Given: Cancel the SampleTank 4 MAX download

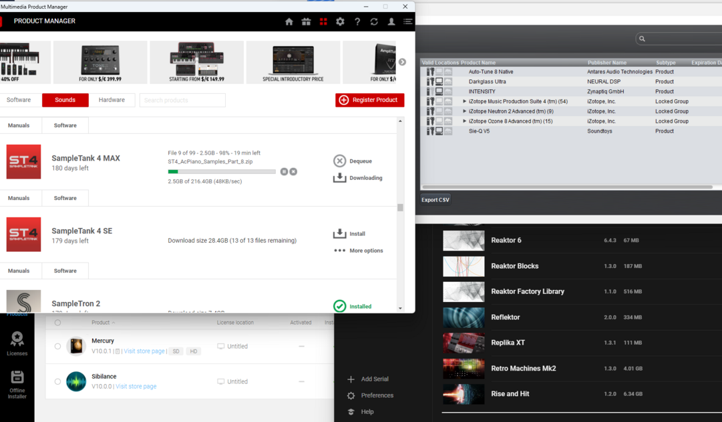Looking at the screenshot, I should tap(293, 171).
